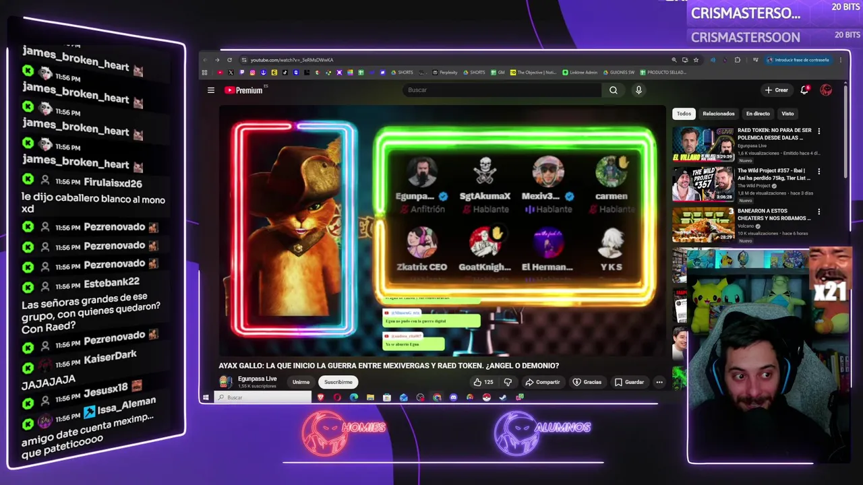Open The Wild Project #357 thumbnail
863x485 pixels.
click(703, 184)
